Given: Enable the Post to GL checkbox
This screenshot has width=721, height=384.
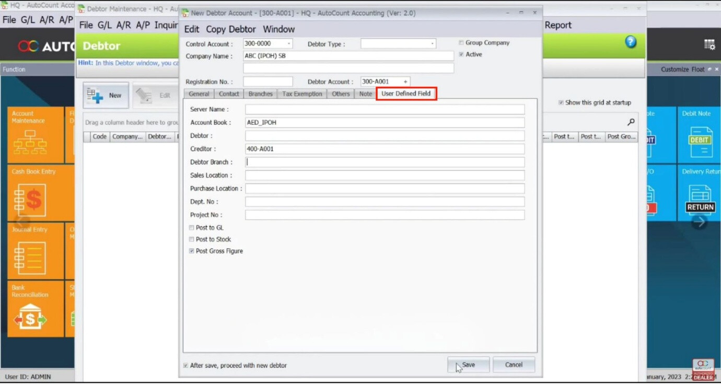Looking at the screenshot, I should [192, 228].
